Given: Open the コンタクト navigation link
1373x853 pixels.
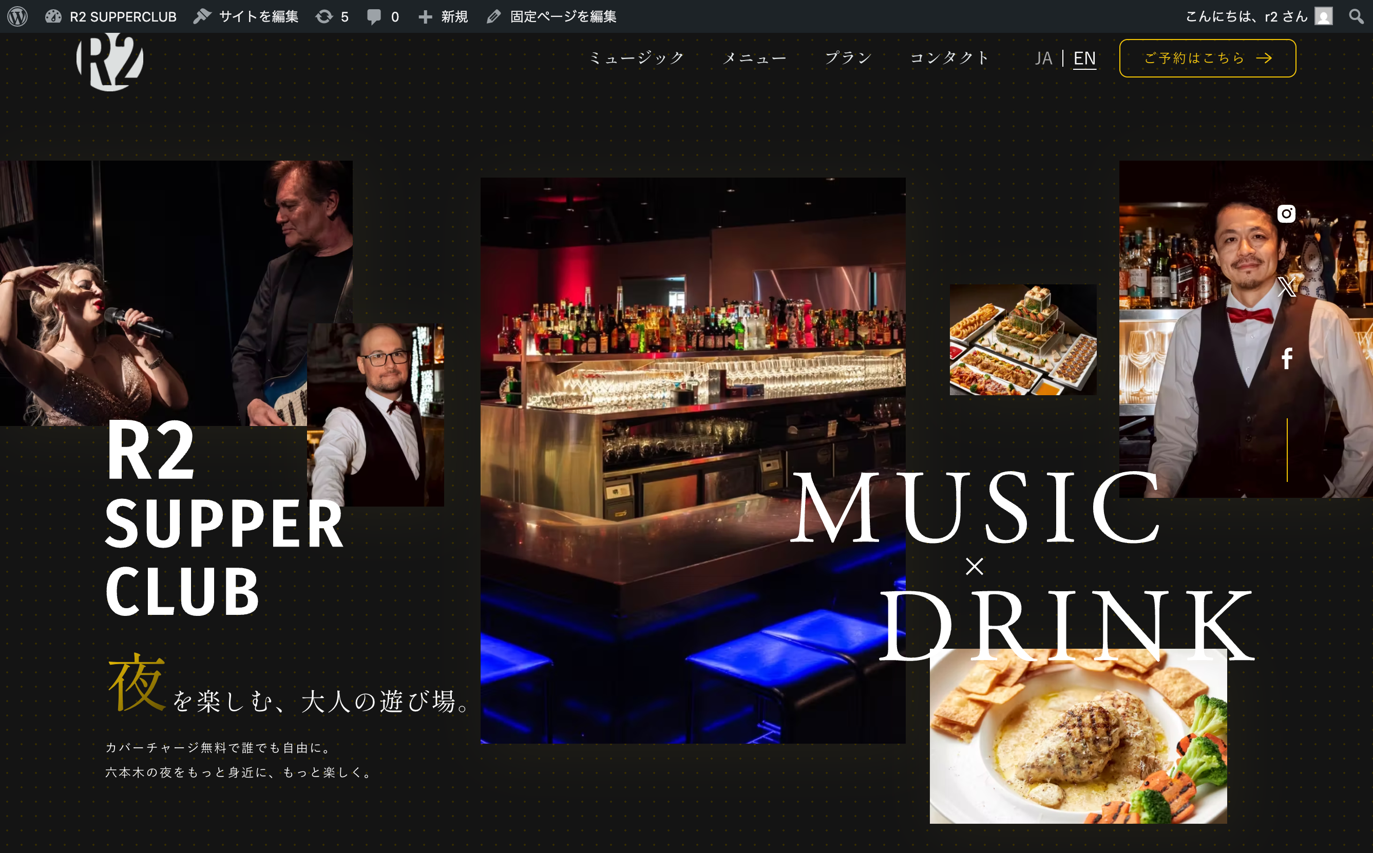Looking at the screenshot, I should point(950,58).
